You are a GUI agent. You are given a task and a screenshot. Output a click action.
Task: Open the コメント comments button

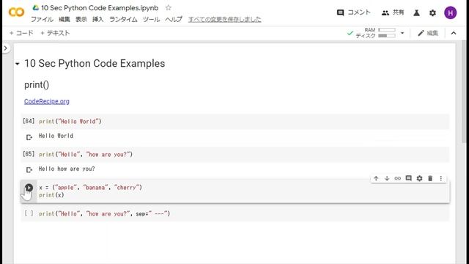pyautogui.click(x=353, y=12)
